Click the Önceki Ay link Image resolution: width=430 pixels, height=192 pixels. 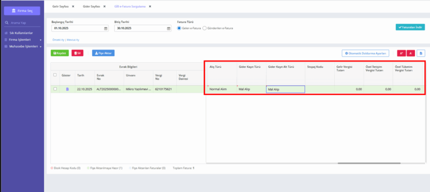(58, 40)
